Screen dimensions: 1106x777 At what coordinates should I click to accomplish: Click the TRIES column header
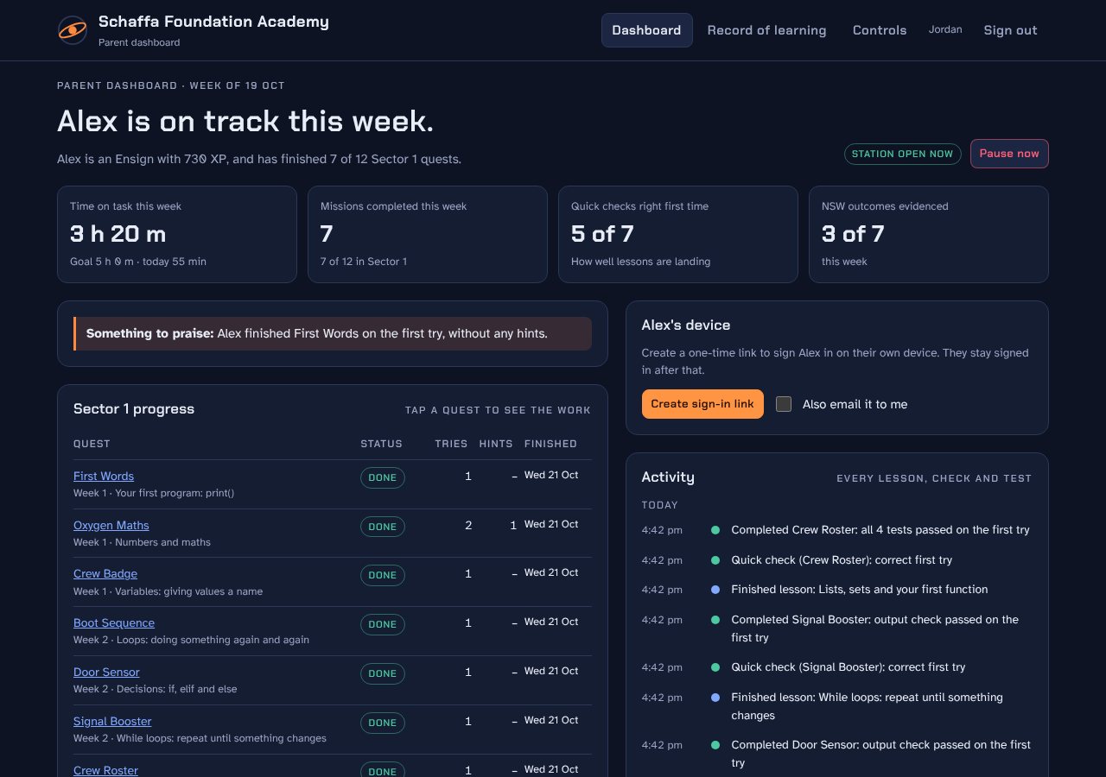[451, 444]
